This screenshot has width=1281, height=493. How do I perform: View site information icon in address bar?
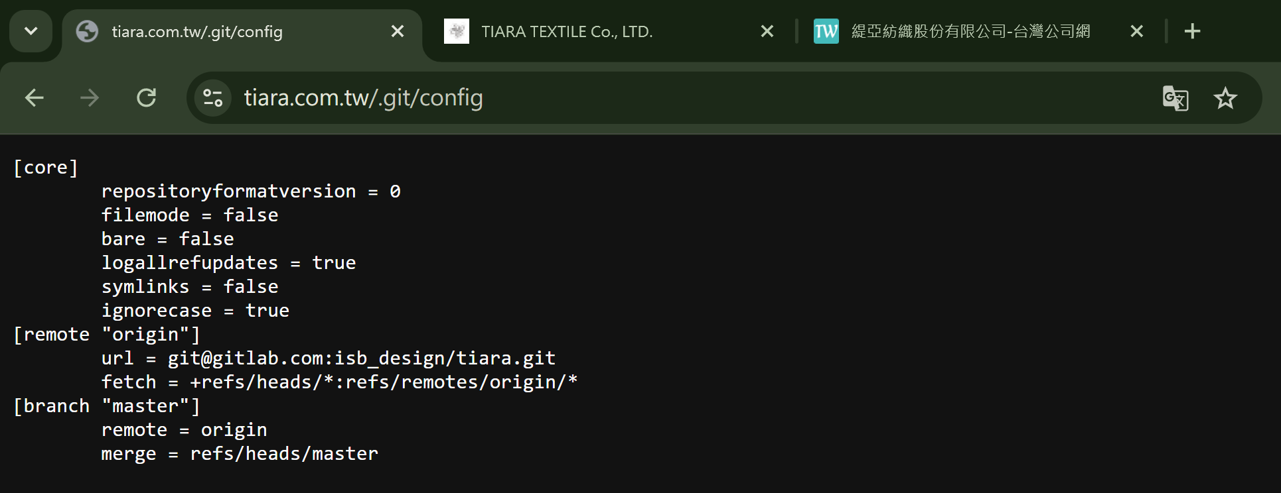click(213, 98)
